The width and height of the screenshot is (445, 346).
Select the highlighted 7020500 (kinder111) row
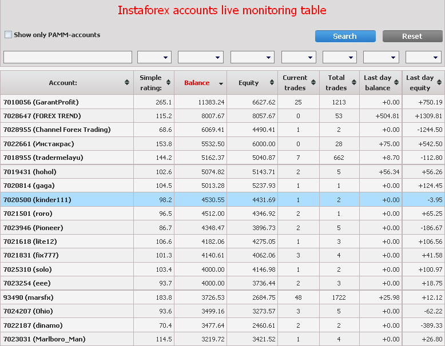tap(37, 200)
